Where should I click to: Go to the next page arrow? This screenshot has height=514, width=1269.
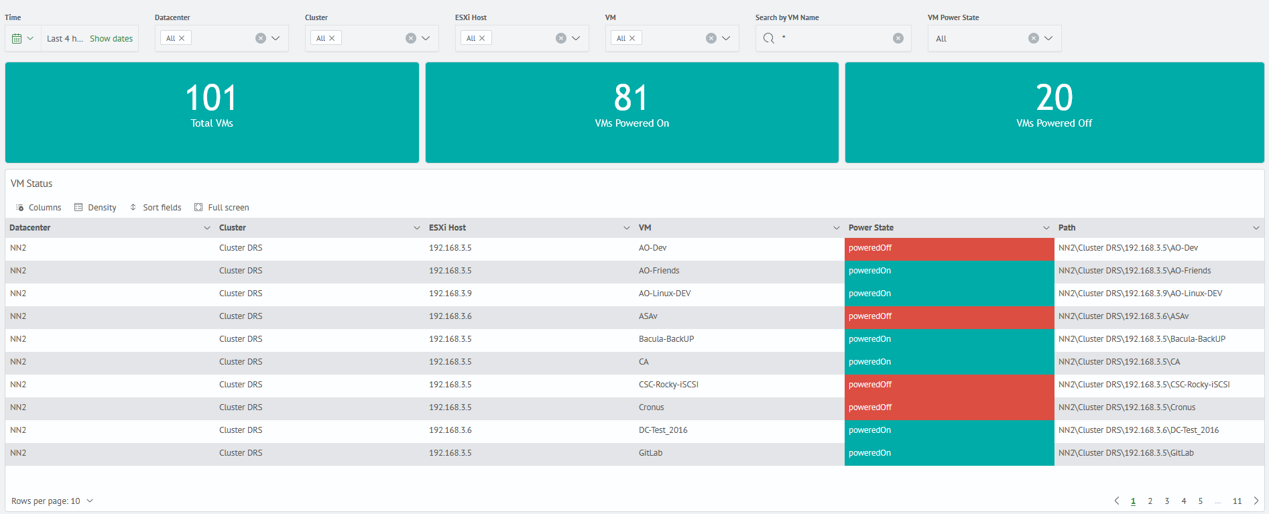pos(1256,501)
